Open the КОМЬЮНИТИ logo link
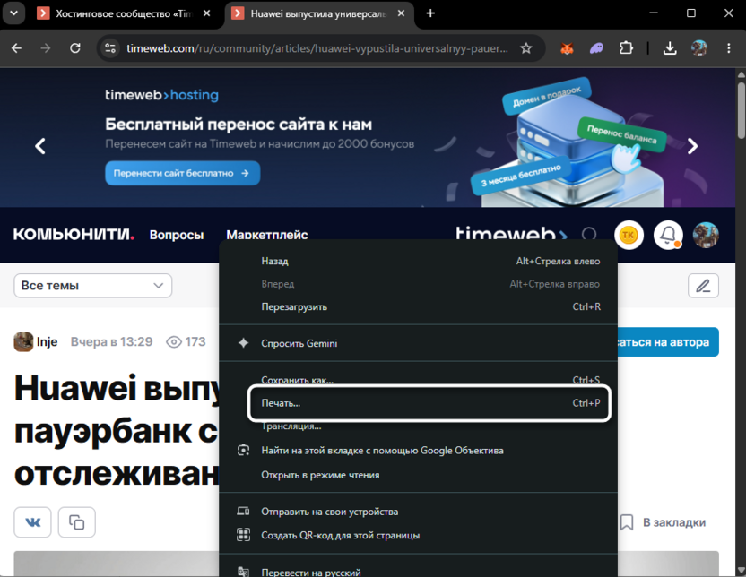746x577 pixels. coord(74,235)
